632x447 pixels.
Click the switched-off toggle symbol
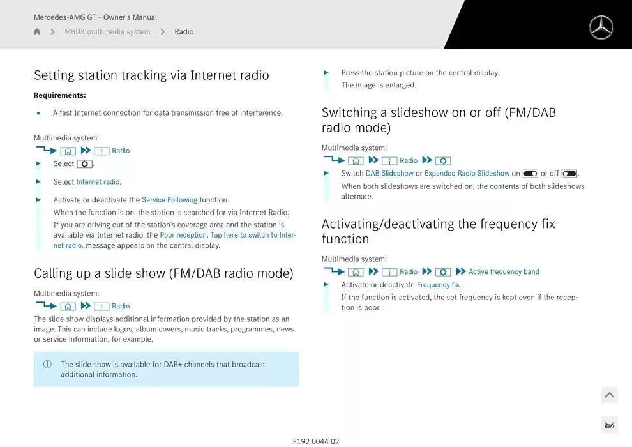click(x=569, y=174)
